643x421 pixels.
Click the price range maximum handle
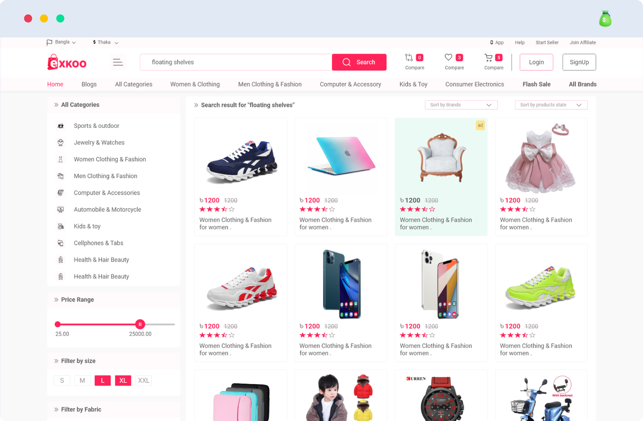coord(140,324)
